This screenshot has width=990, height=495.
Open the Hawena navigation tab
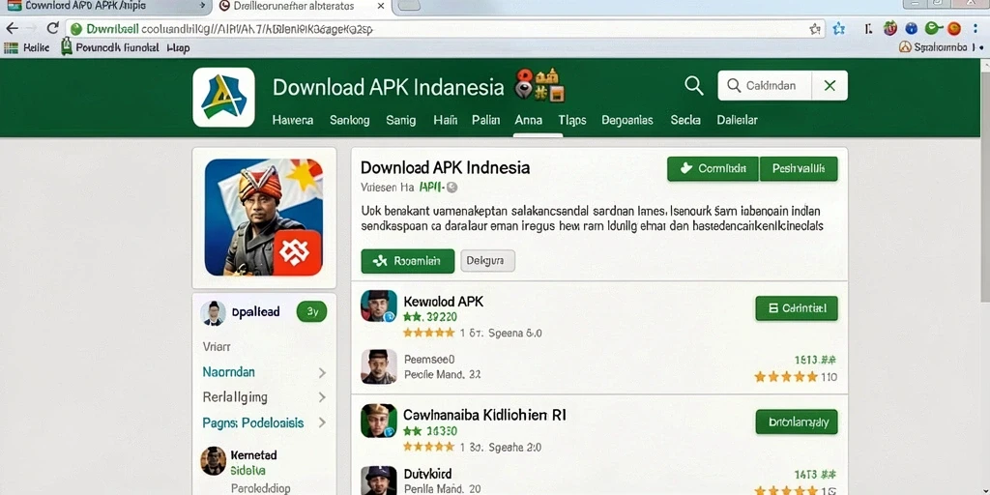292,120
